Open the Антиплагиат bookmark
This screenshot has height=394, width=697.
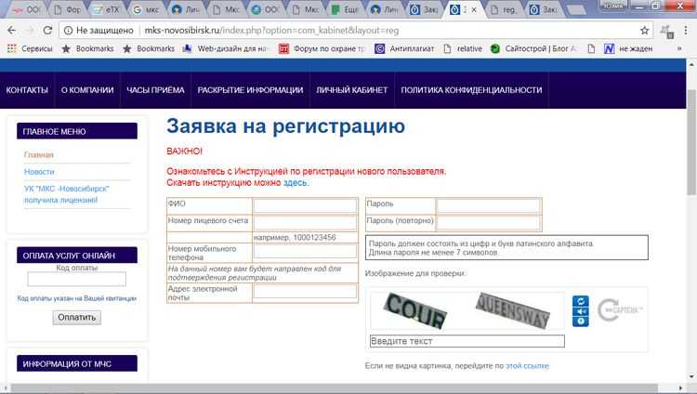[x=405, y=48]
